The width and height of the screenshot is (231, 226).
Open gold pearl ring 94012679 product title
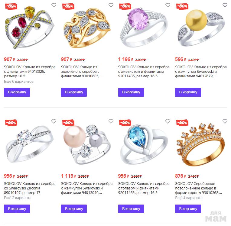201,71
